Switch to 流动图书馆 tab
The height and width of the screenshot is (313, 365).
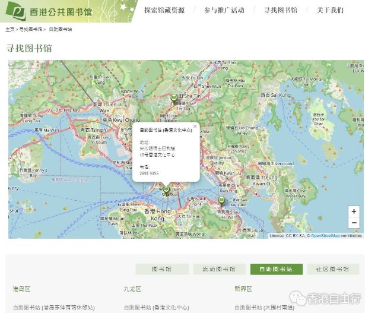coord(219,269)
